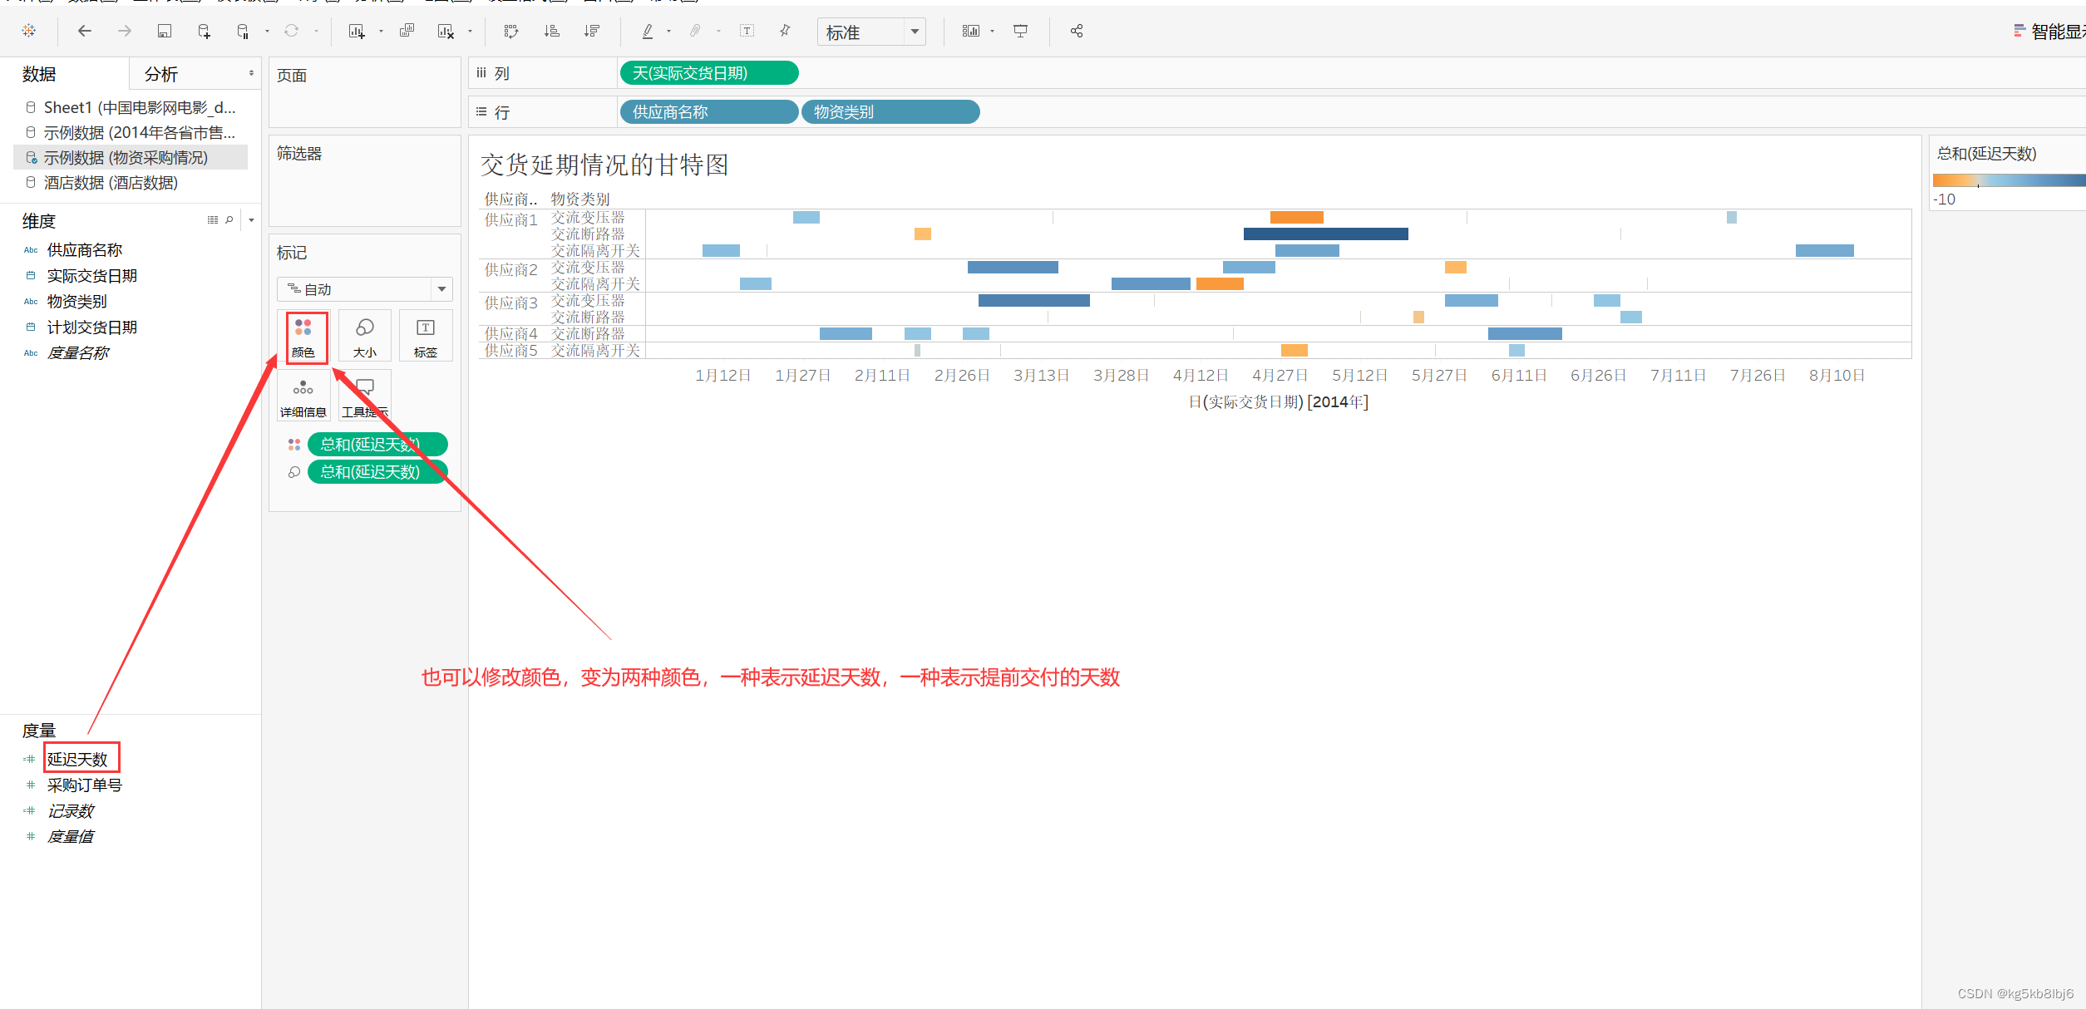
Task: Open the Pause Auto Updates dropdown arrow
Action: (267, 32)
